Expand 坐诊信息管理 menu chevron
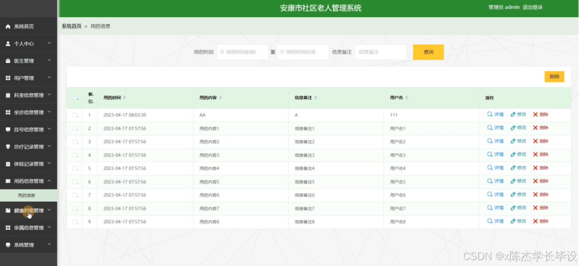 (x=49, y=112)
